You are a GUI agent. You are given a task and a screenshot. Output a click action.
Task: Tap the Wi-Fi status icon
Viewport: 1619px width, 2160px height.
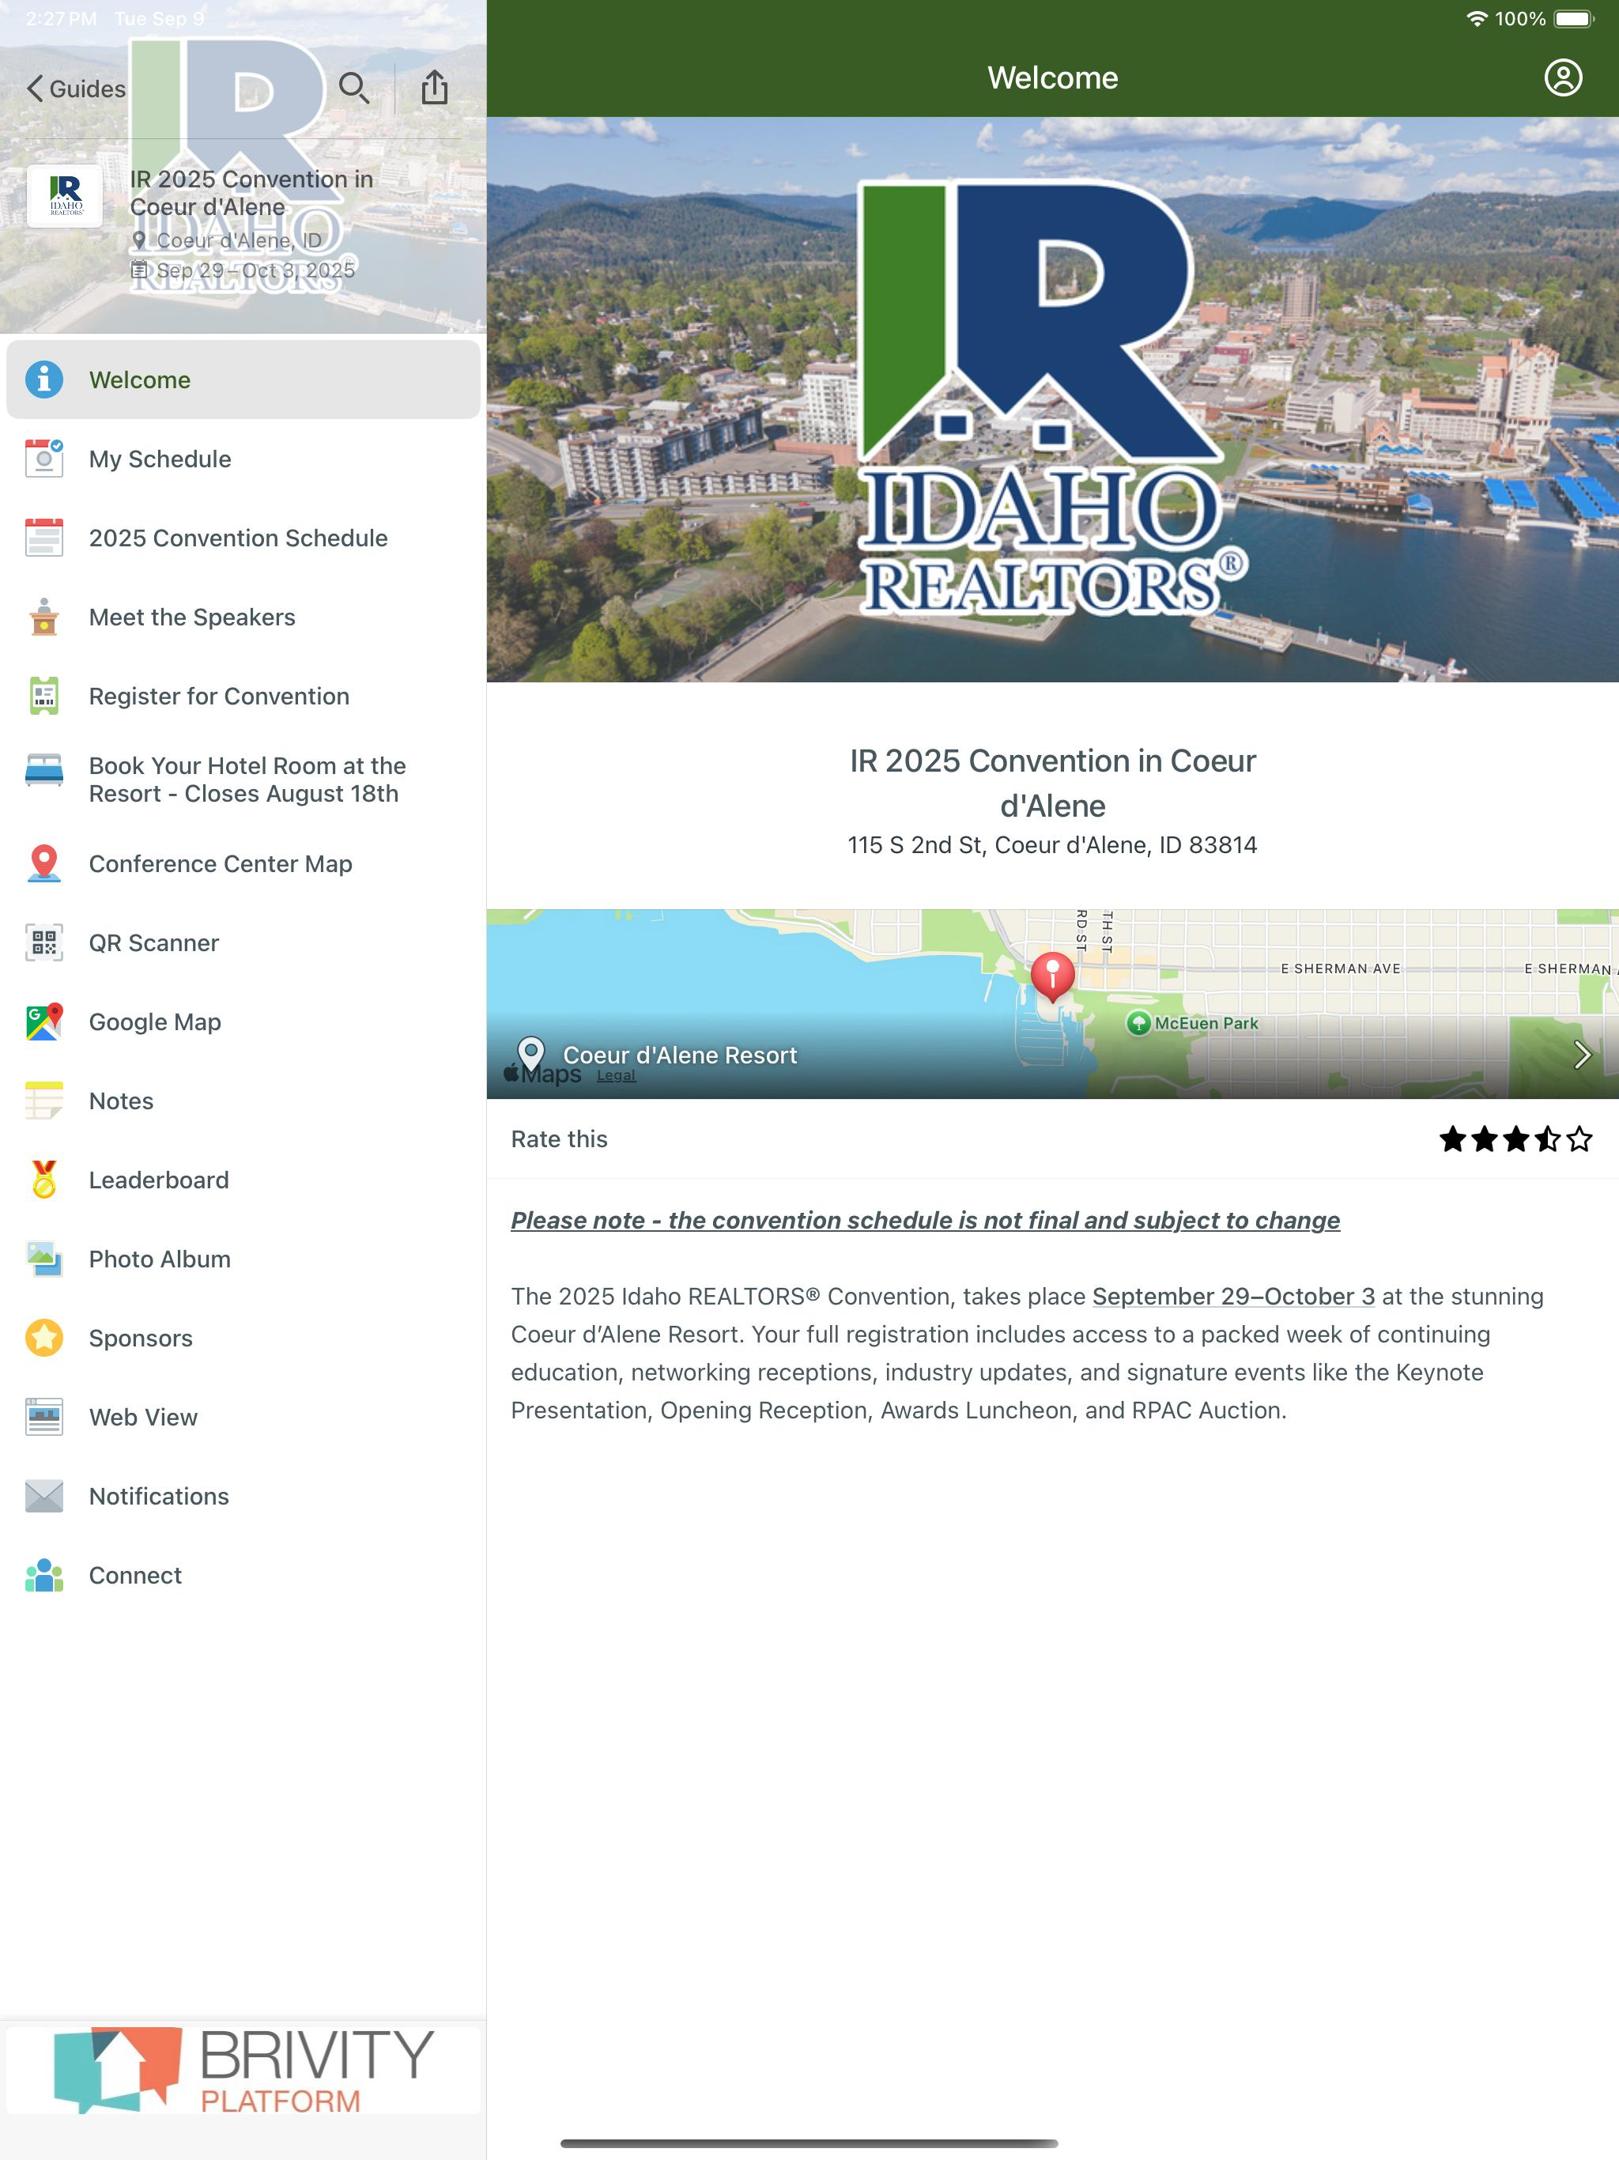click(x=1477, y=18)
